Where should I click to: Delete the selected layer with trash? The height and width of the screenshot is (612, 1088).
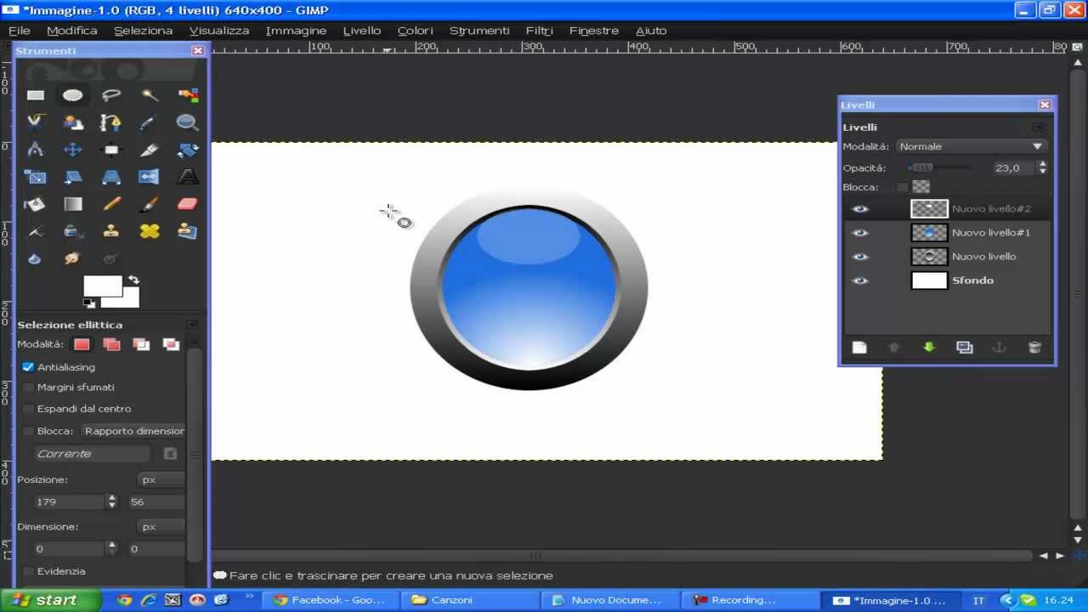click(1034, 348)
